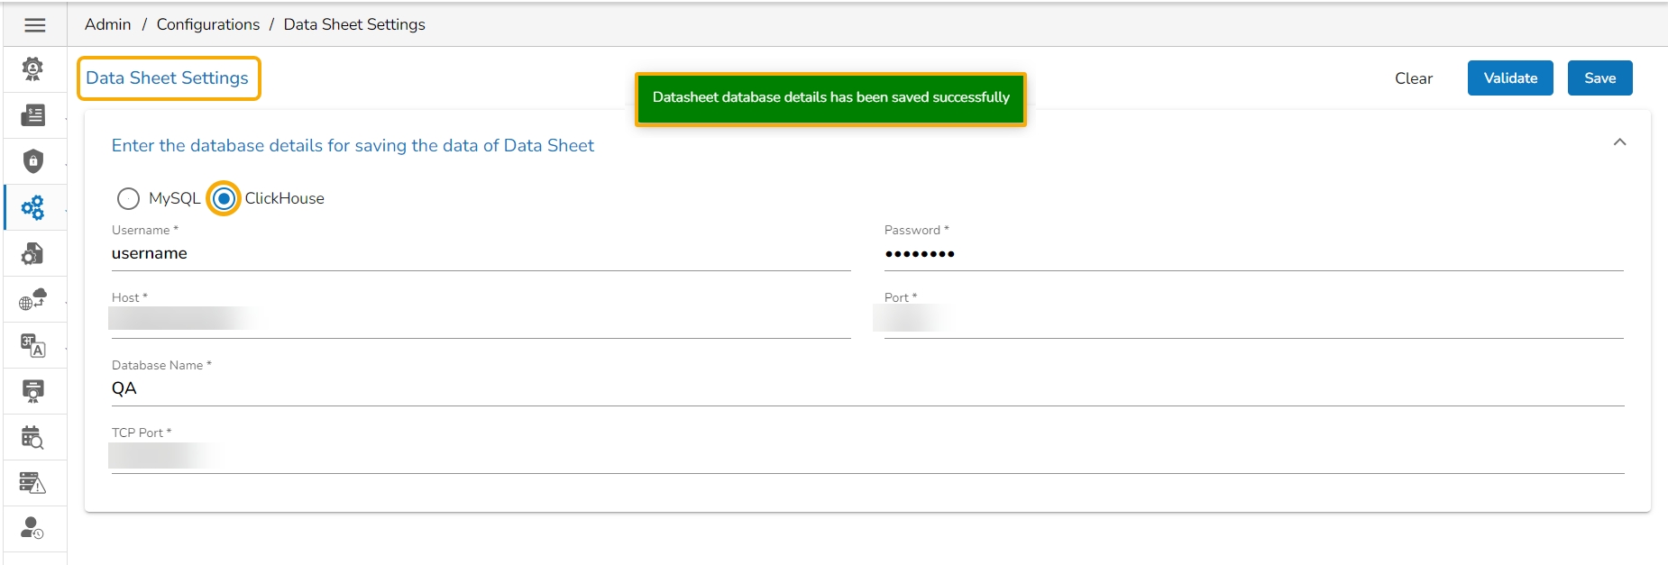This screenshot has height=565, width=1668.
Task: Collapse the database details panel chevron
Action: tap(1619, 142)
